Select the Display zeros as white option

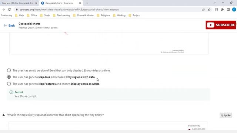pyautogui.click(x=9, y=84)
